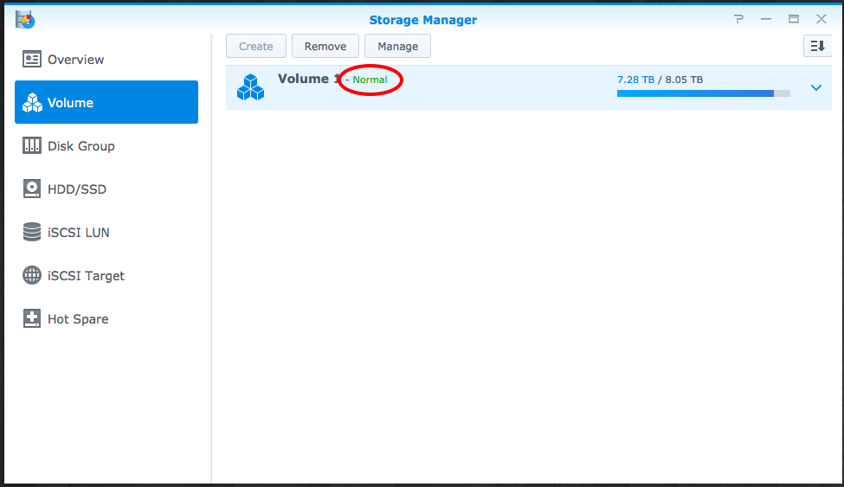Maximize the Storage Manager window

[x=794, y=19]
